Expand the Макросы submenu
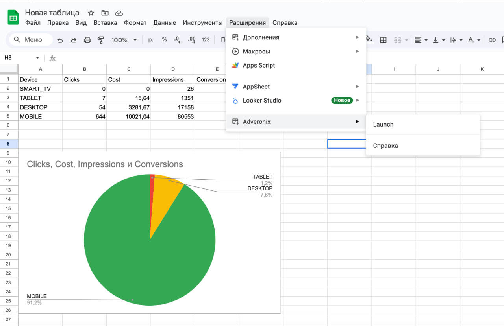This screenshot has height=326, width=504. pyautogui.click(x=296, y=52)
